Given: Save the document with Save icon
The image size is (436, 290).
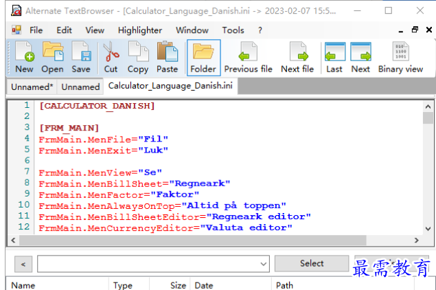Looking at the screenshot, I should [81, 58].
